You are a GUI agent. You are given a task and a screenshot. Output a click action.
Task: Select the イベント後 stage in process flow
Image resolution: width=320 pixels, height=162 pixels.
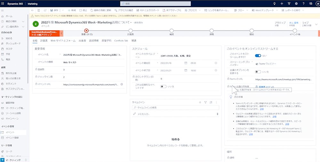[x=295, y=31]
